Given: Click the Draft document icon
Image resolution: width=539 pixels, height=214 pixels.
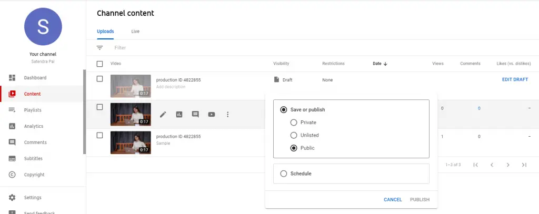Looking at the screenshot, I should (x=276, y=80).
